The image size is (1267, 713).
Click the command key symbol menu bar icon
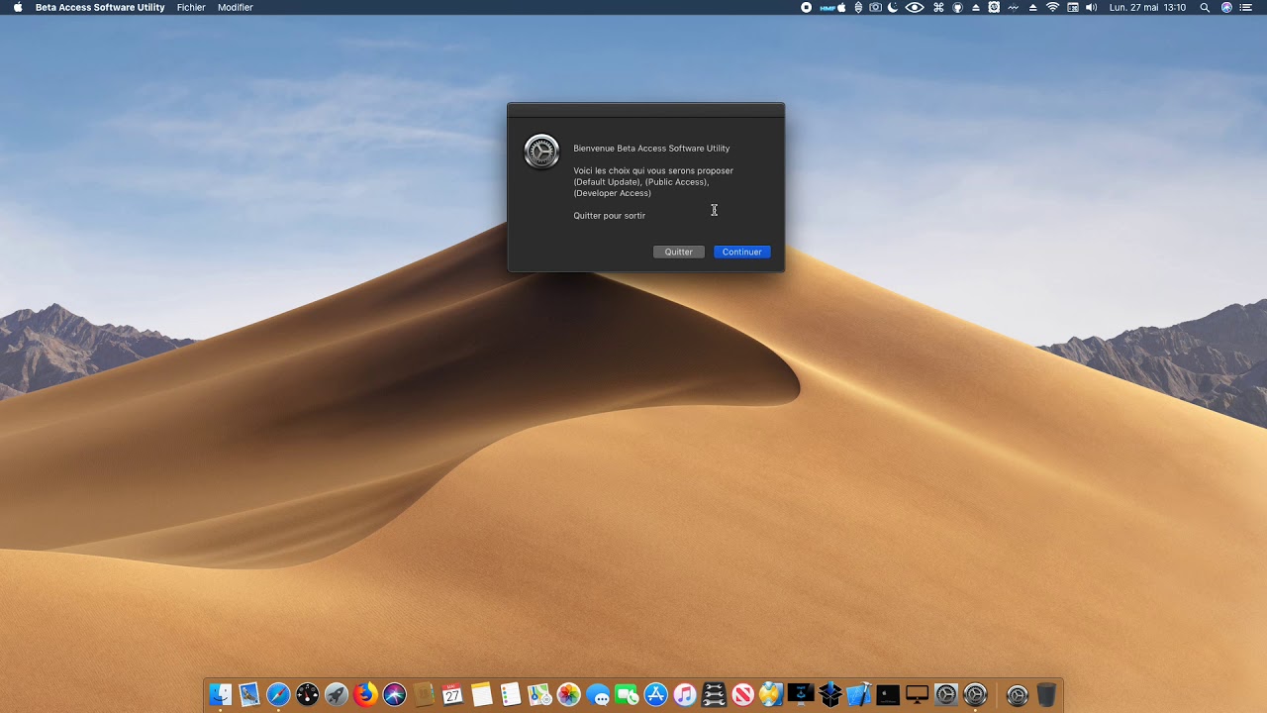(x=938, y=7)
